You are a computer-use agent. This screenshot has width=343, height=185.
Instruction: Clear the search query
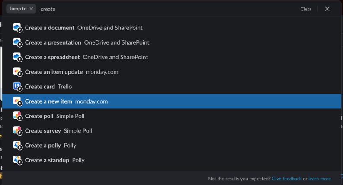[x=306, y=9]
